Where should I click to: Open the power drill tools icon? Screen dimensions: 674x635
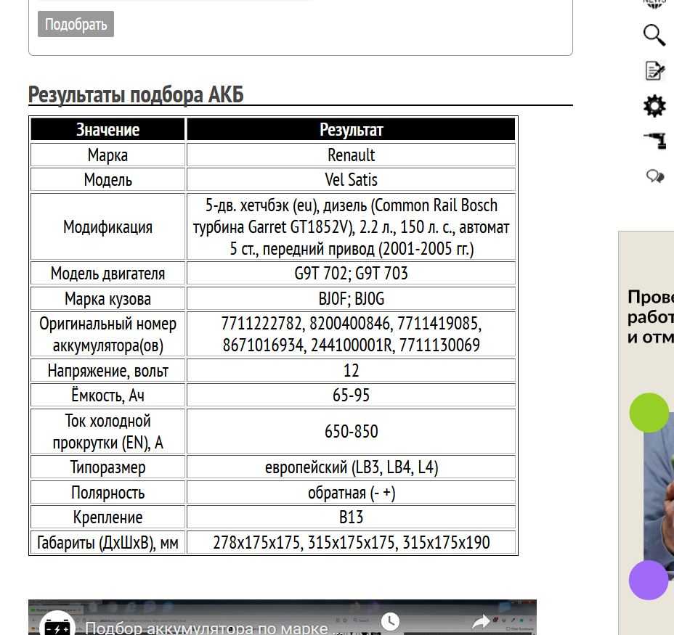click(x=654, y=141)
